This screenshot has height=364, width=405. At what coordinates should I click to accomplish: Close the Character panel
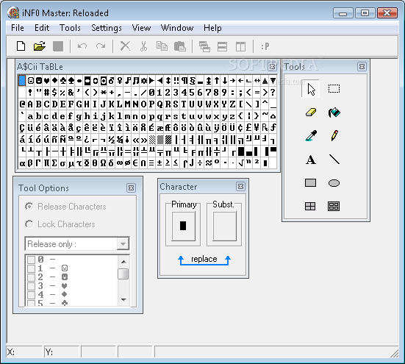pyautogui.click(x=241, y=186)
